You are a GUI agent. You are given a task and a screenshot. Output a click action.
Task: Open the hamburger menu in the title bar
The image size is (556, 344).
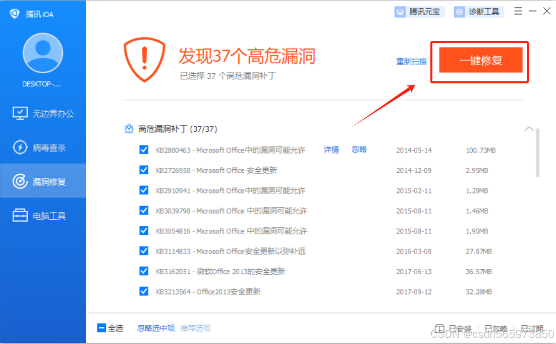coord(518,11)
